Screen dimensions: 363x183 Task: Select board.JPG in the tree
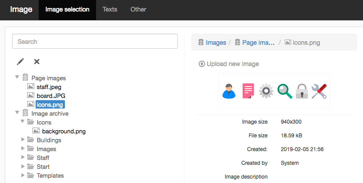[x=51, y=96]
